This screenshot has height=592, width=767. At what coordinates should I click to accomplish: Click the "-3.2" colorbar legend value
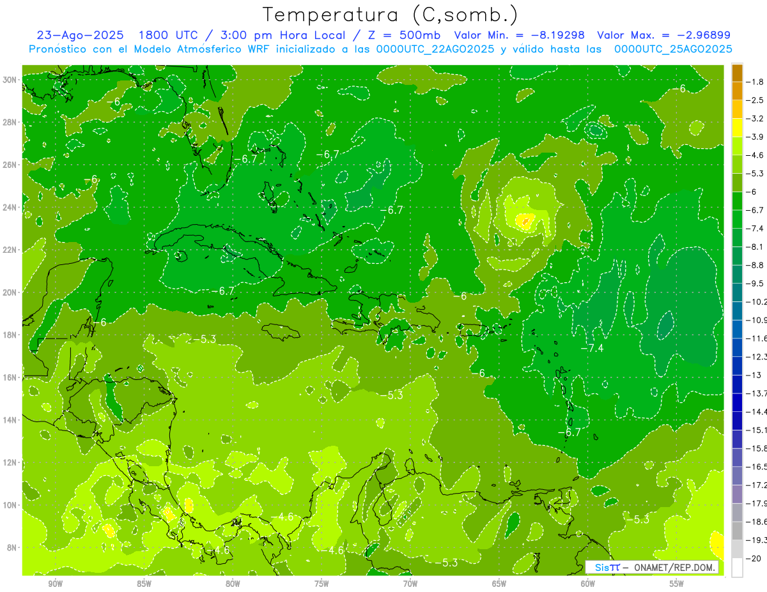(x=755, y=118)
